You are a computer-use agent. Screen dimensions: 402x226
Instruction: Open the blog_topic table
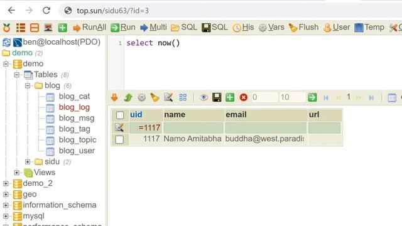click(78, 140)
